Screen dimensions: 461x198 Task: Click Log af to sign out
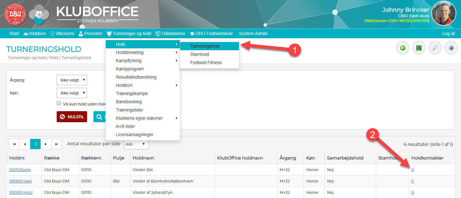click(448, 33)
